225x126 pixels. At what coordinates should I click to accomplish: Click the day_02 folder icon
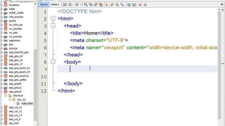point(14,99)
